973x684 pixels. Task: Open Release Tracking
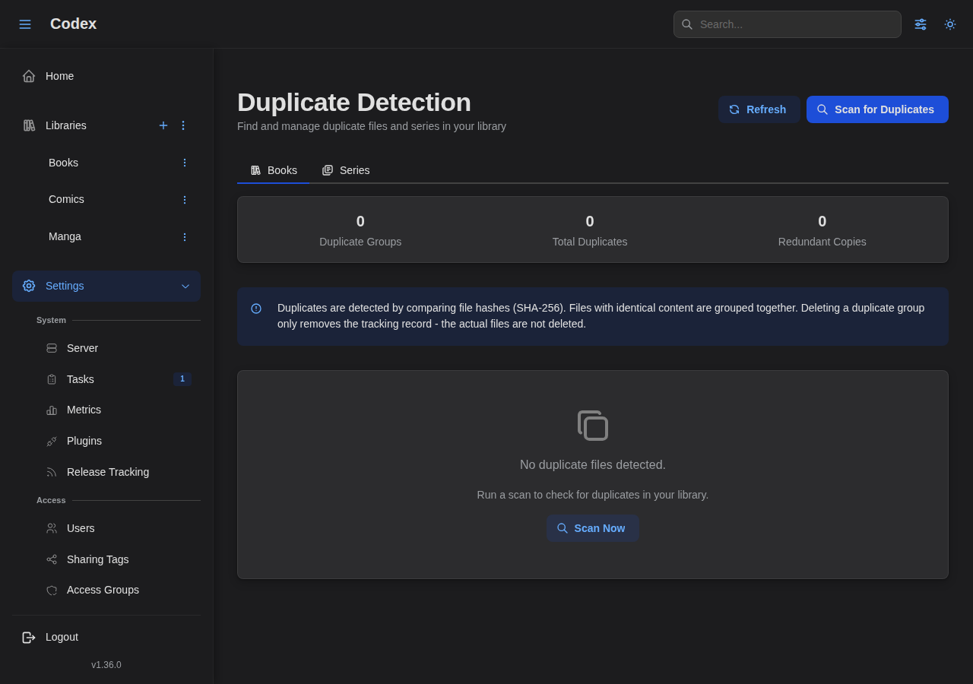pos(119,472)
